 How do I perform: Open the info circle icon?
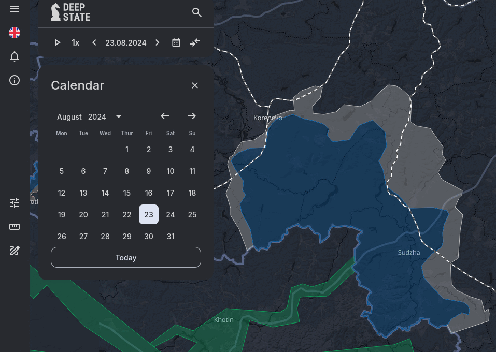(x=15, y=80)
